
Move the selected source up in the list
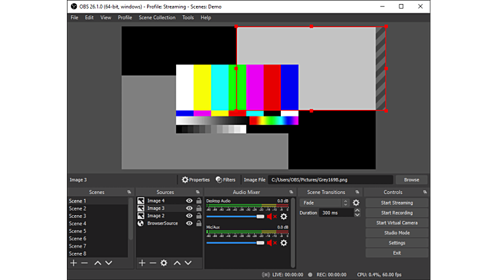pyautogui.click(x=177, y=263)
